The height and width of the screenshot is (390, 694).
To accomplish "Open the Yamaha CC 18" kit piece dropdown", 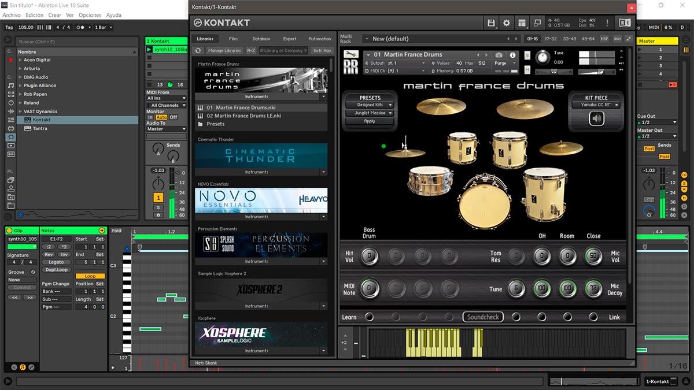I will (596, 105).
